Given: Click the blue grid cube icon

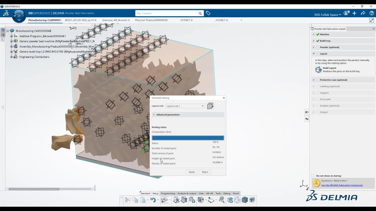Looking at the screenshot, I should [x=244, y=200].
